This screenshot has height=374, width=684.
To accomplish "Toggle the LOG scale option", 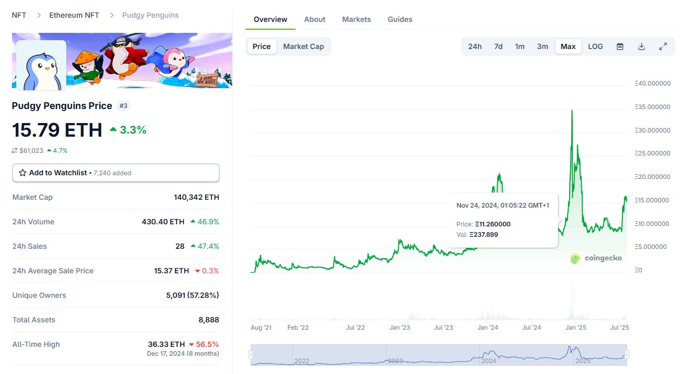I will pos(596,46).
